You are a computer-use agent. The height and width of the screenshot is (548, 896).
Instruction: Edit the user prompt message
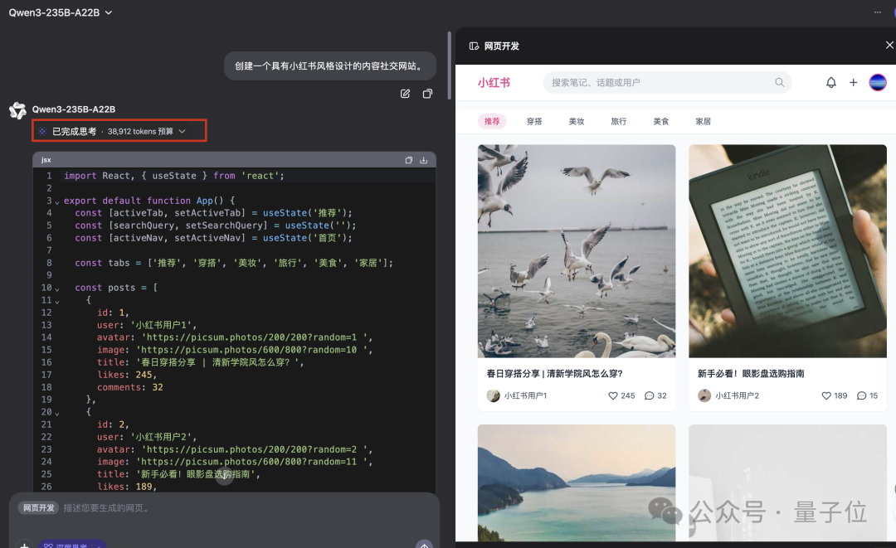tap(405, 94)
